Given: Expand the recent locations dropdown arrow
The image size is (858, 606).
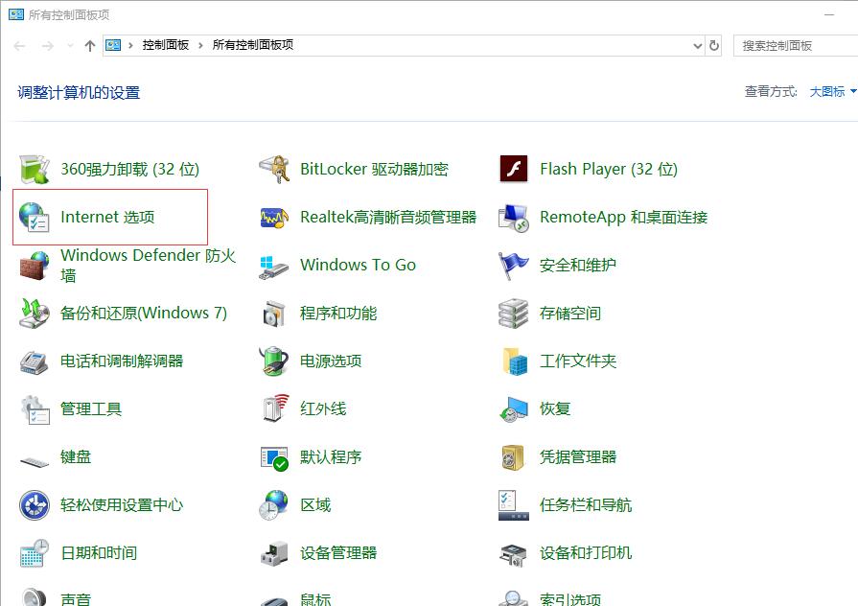Looking at the screenshot, I should pyautogui.click(x=70, y=45).
